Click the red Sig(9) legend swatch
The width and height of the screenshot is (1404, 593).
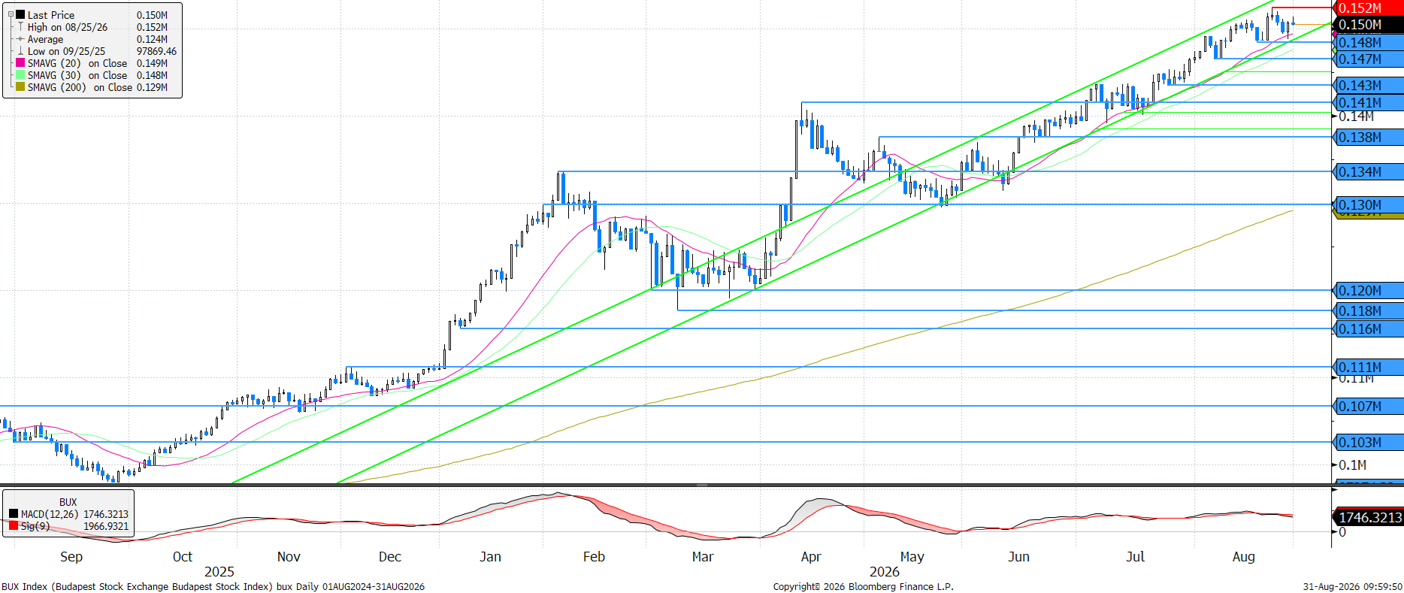coord(14,526)
